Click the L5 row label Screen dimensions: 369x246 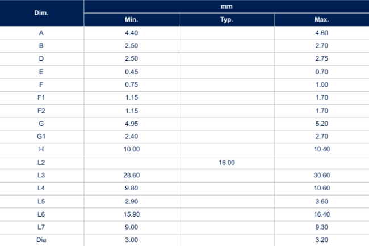click(41, 202)
